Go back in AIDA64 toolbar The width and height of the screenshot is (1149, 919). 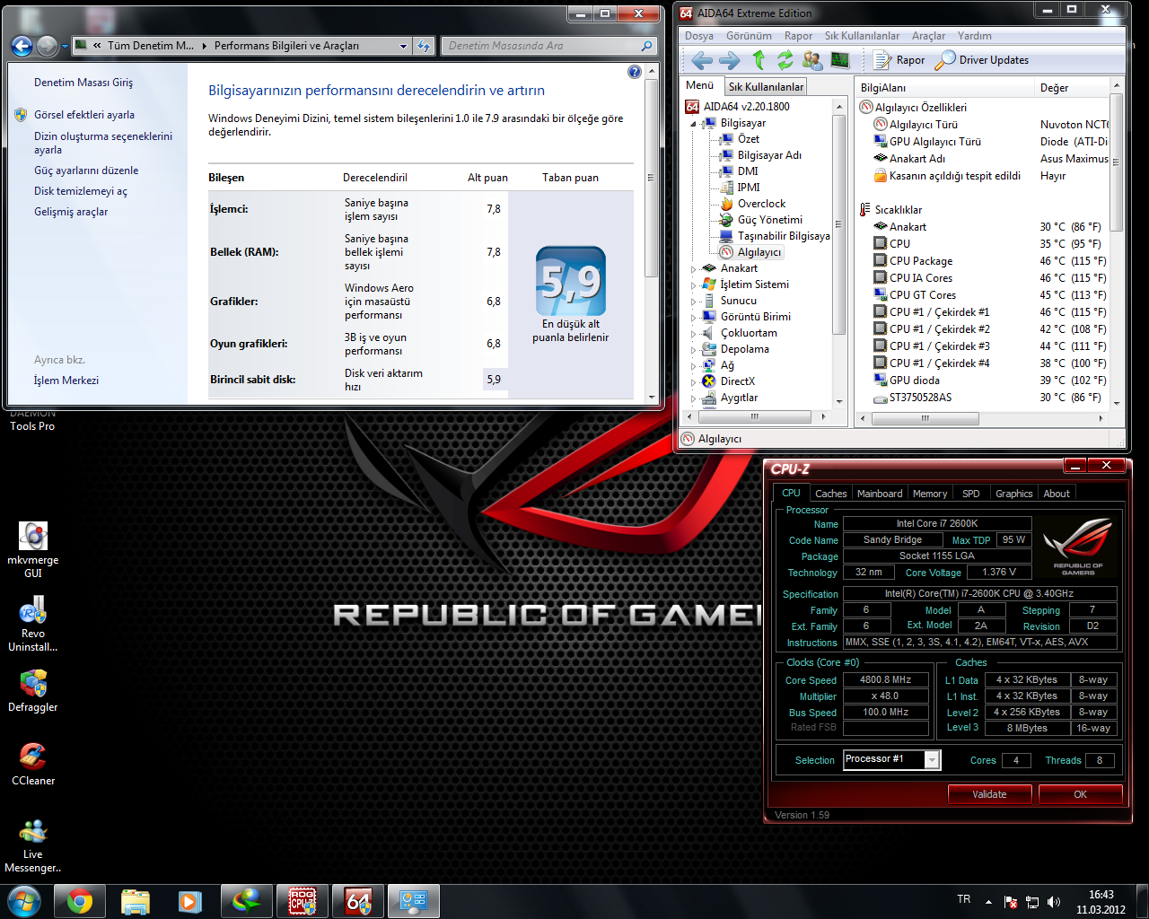[702, 60]
